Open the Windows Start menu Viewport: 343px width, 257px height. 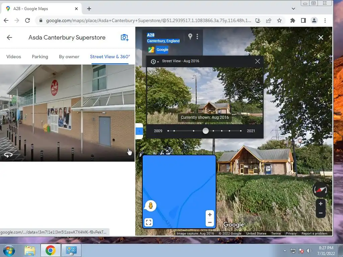[x=9, y=250]
